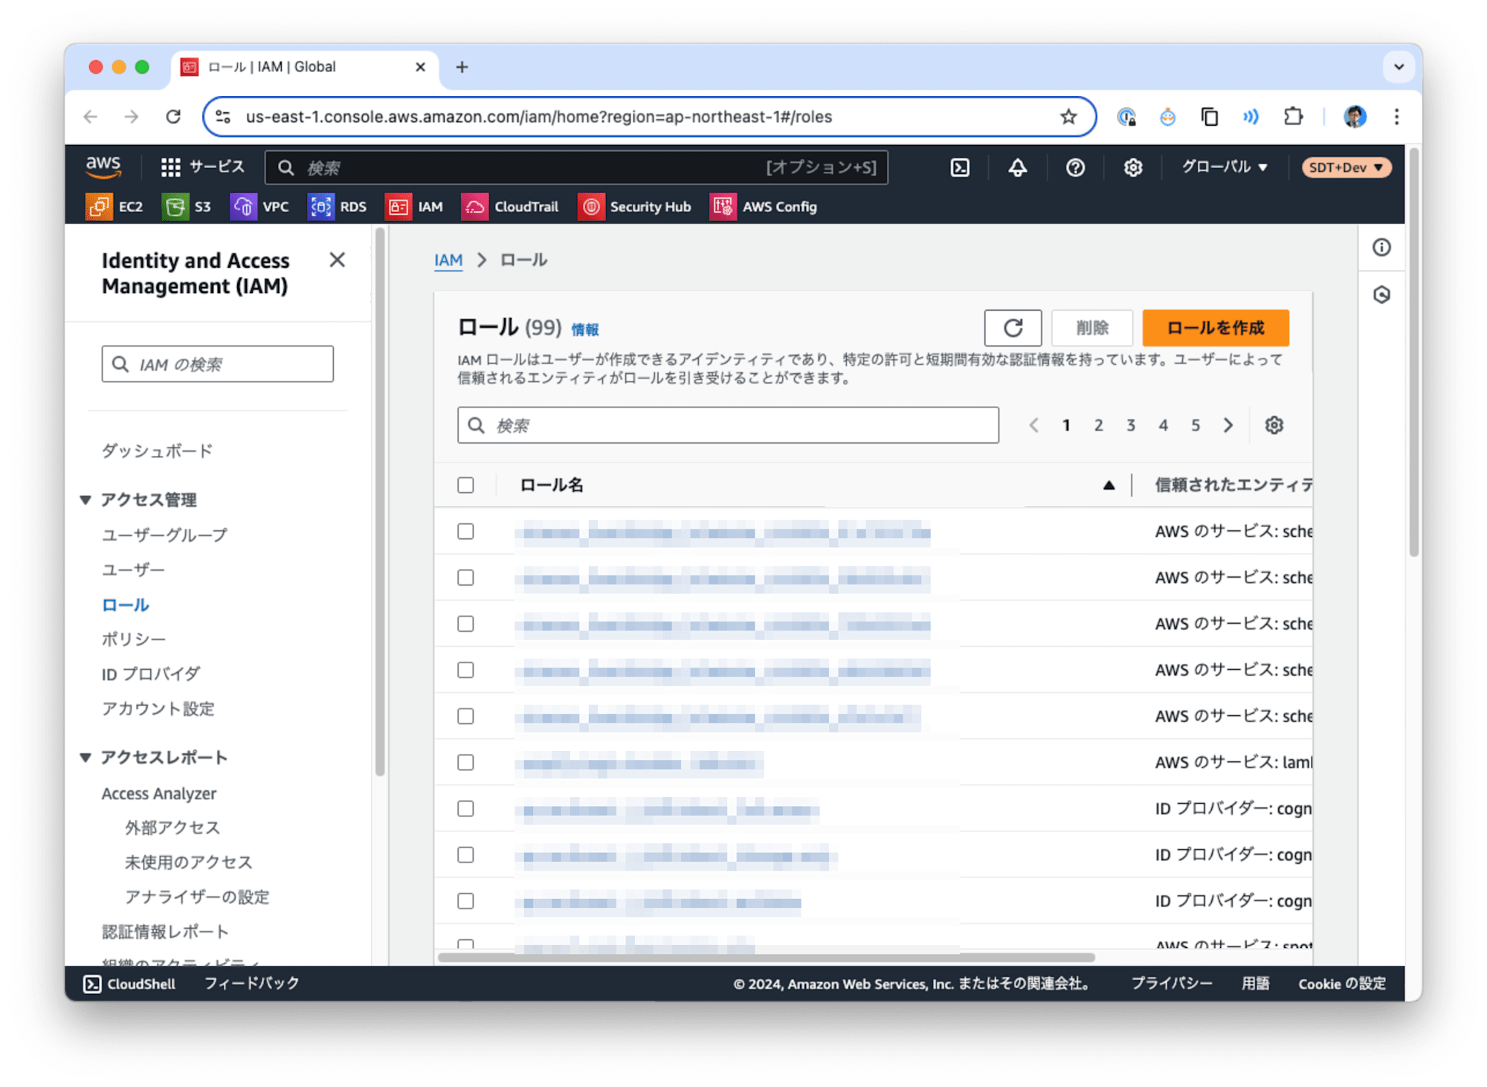Check the checkbox of the second cognito role
This screenshot has width=1487, height=1087.
(x=465, y=855)
